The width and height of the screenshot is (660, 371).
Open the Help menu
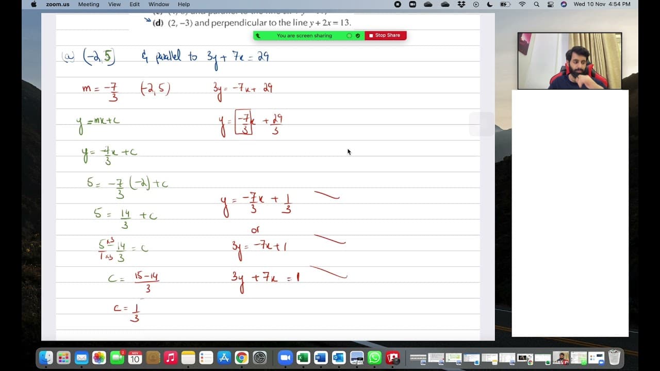click(x=184, y=4)
